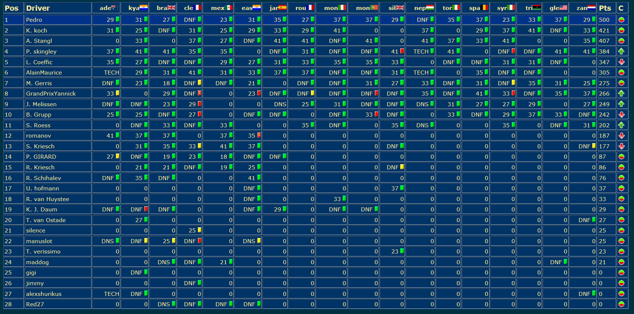Click the Dutch flag in the zan header

(592, 7)
